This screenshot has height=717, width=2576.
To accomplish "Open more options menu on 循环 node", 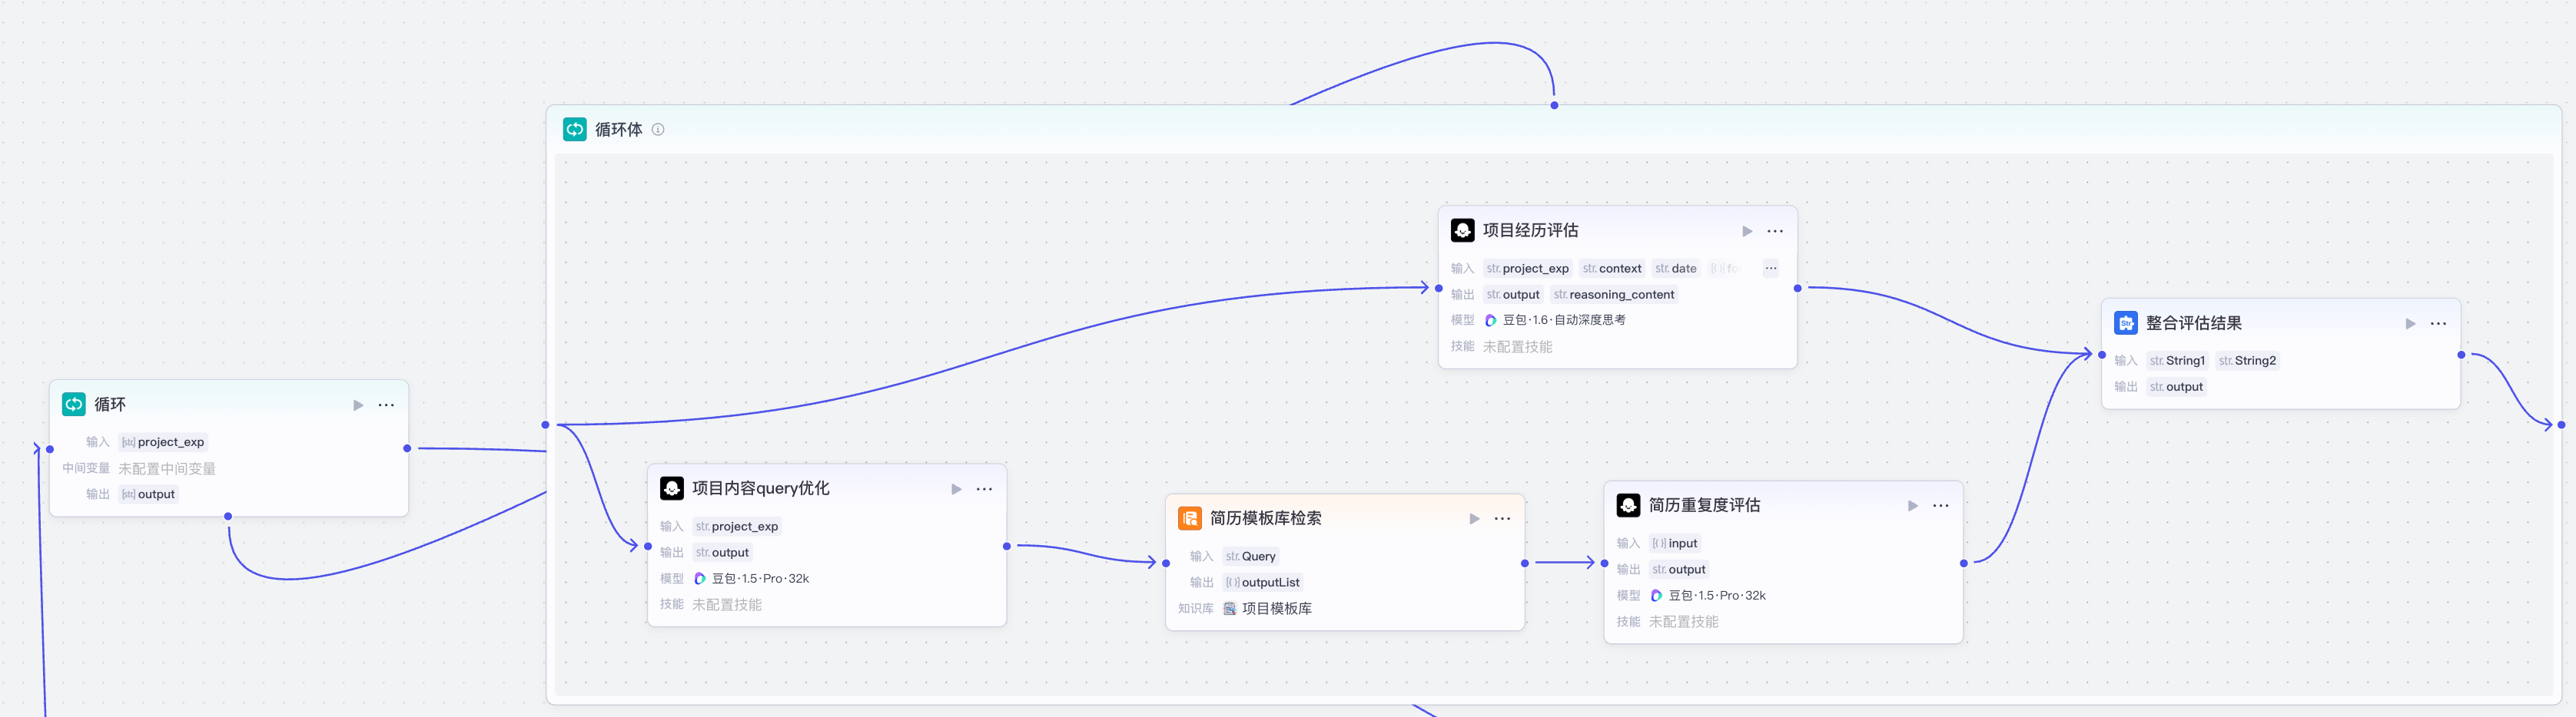I will (386, 405).
